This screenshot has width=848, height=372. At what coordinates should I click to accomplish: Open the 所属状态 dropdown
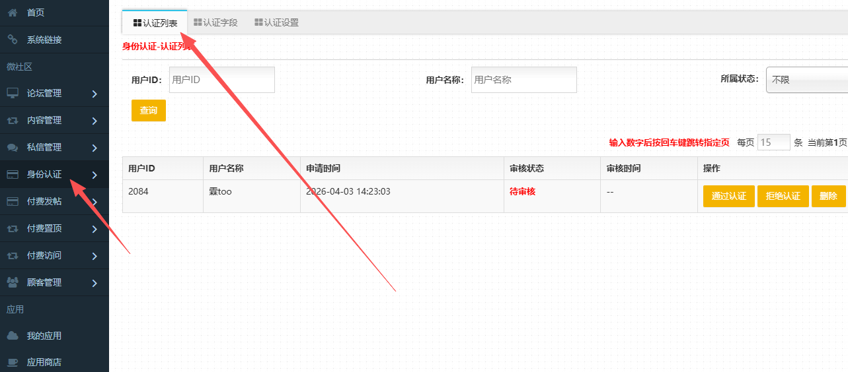(x=806, y=80)
